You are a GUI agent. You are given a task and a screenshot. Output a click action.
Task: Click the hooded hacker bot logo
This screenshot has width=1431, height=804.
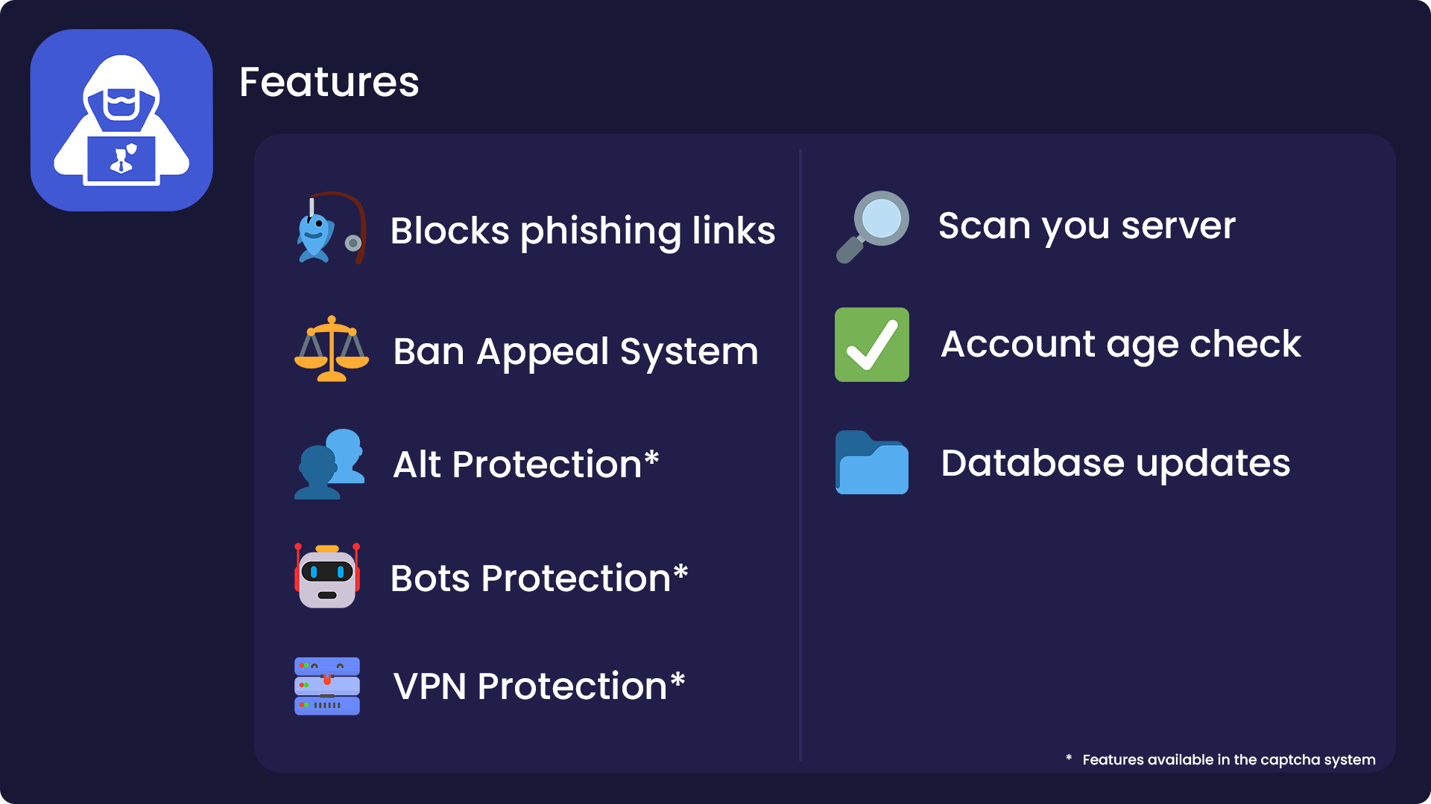coord(121,120)
